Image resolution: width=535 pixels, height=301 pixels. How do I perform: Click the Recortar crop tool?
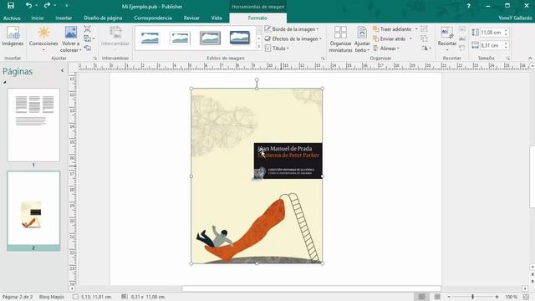[x=447, y=39]
